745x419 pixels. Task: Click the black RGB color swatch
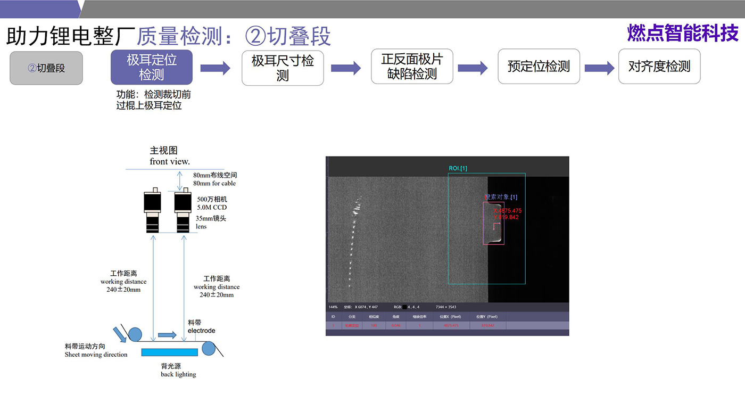(x=405, y=307)
